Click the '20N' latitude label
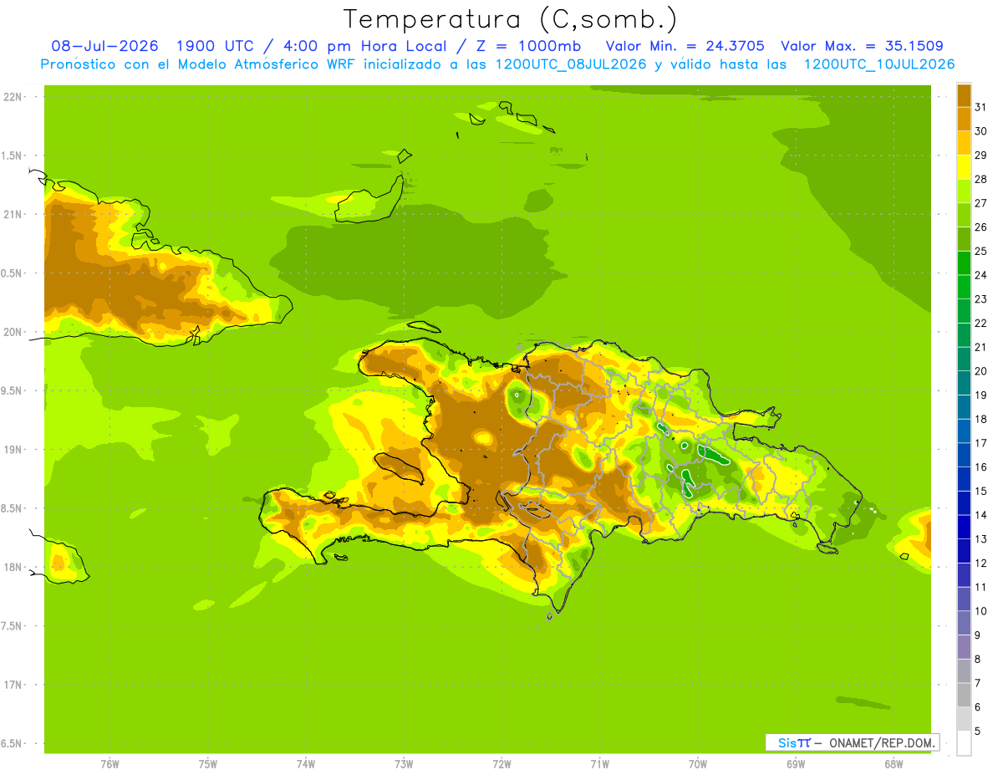The image size is (1003, 775). (x=13, y=332)
